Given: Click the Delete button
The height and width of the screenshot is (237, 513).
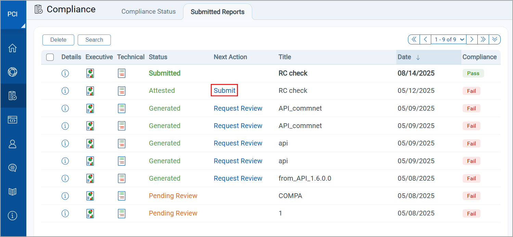Looking at the screenshot, I should pos(58,40).
